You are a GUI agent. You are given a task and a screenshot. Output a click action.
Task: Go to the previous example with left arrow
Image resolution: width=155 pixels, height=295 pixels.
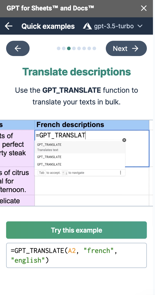18,48
